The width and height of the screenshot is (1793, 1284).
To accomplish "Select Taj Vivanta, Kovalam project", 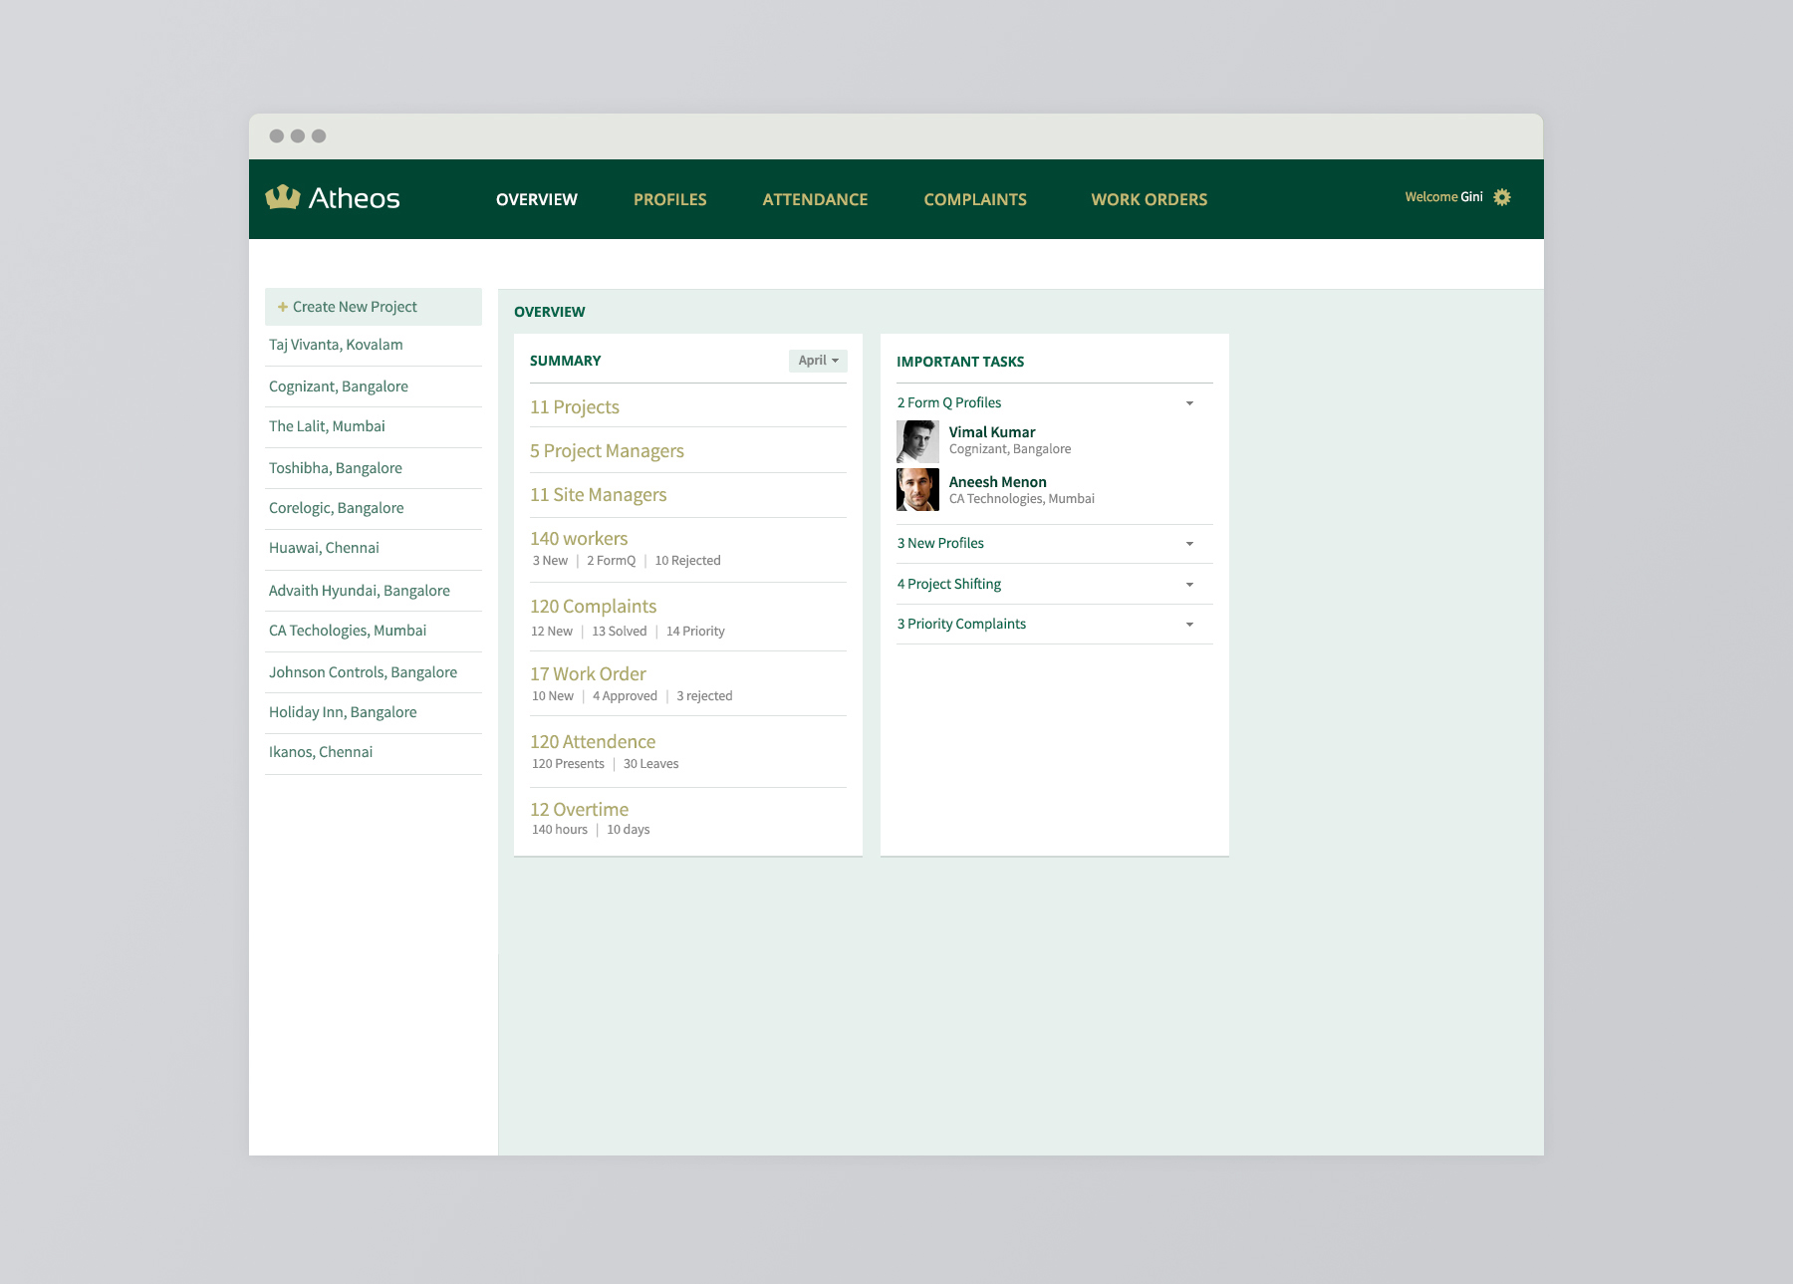I will pyautogui.click(x=336, y=345).
